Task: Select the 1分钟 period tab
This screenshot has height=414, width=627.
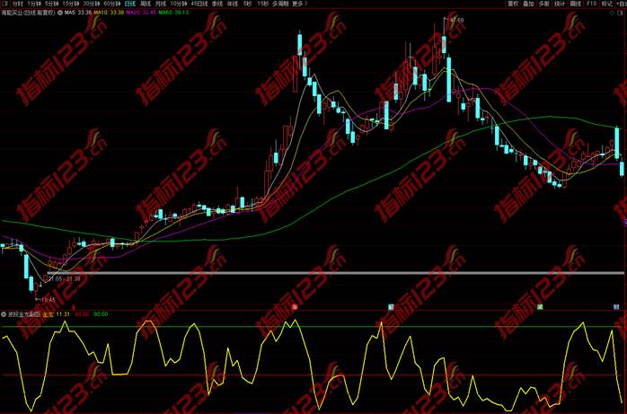Action: (34, 4)
